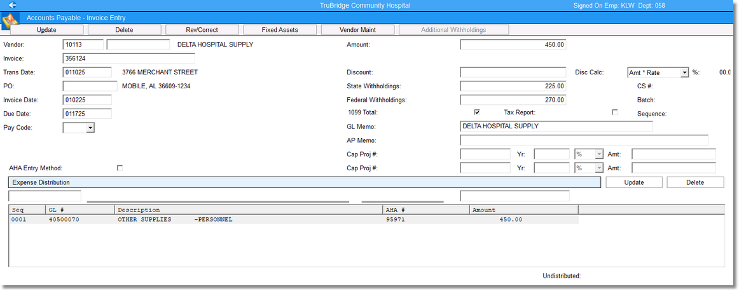739x291 pixels.
Task: Click the second Cap Proj # field
Action: pyautogui.click(x=485, y=168)
